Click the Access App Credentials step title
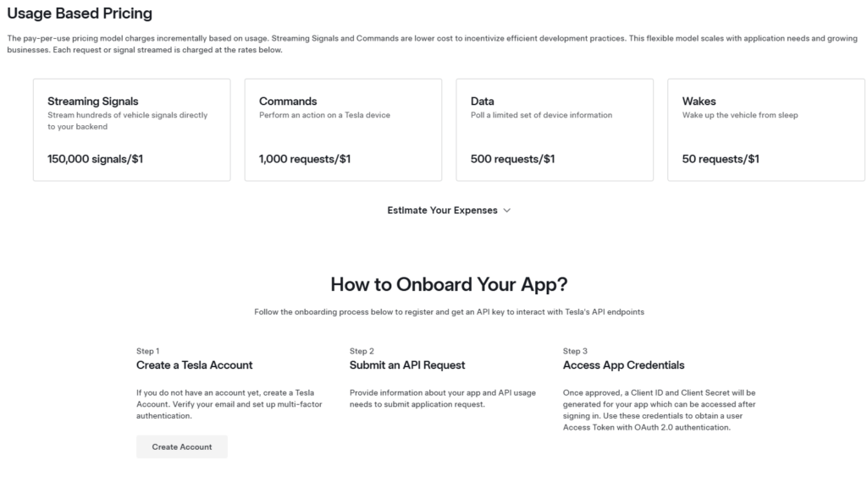The image size is (867, 482). click(x=624, y=365)
